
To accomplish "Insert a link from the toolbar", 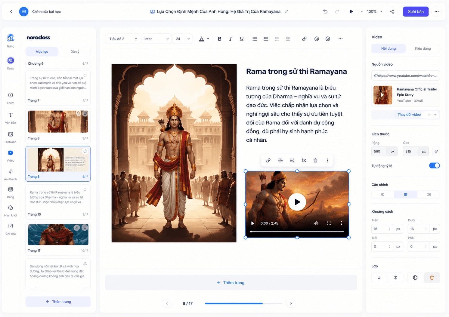I will click(x=304, y=39).
